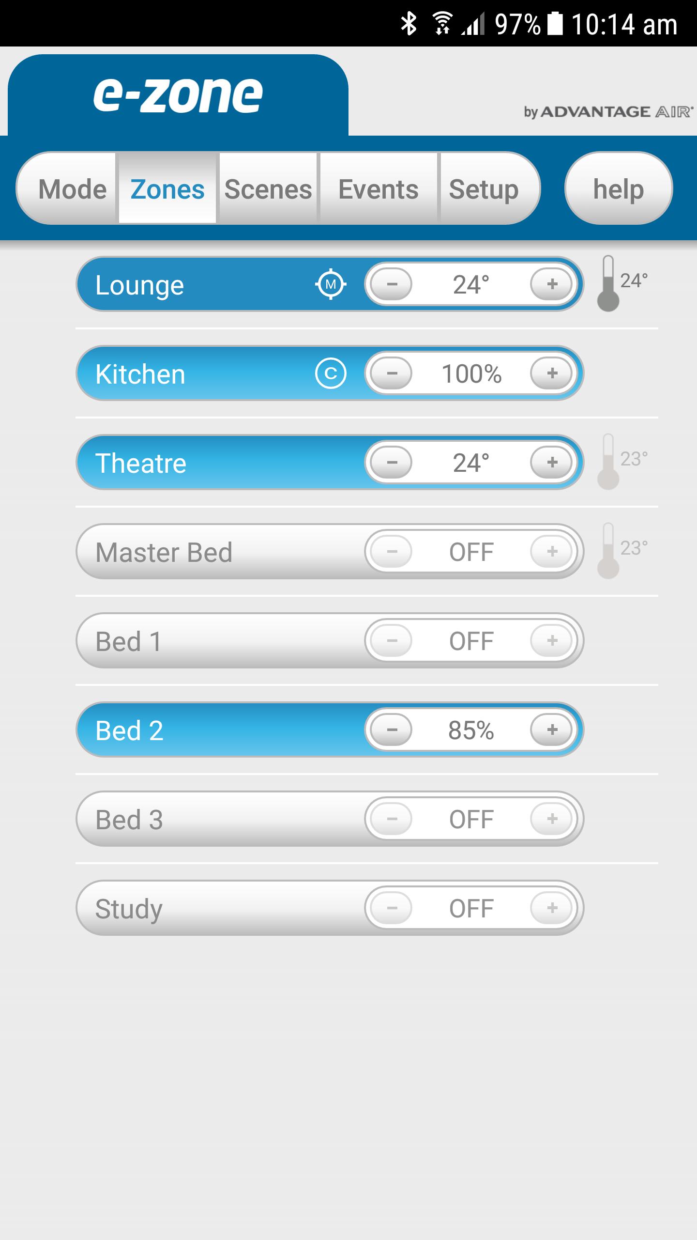Tap the MyZone target icon on Lounge
Screen dimensions: 697x1240
331,284
